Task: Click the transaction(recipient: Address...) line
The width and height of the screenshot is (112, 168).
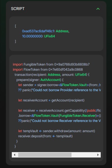Action: (52, 74)
